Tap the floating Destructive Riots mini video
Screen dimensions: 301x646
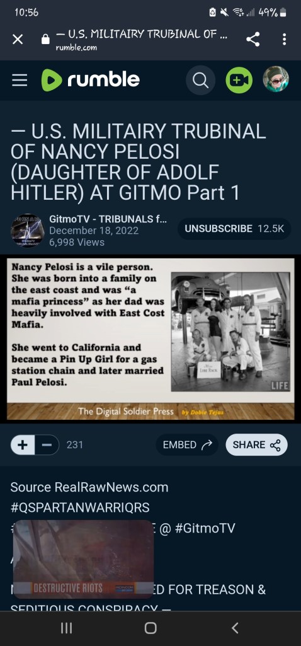pos(84,559)
